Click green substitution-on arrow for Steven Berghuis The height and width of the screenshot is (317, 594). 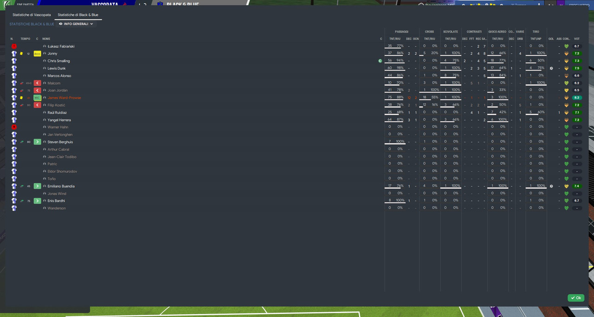[x=37, y=142]
